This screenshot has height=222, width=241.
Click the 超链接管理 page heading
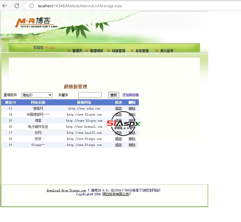coord(75,87)
